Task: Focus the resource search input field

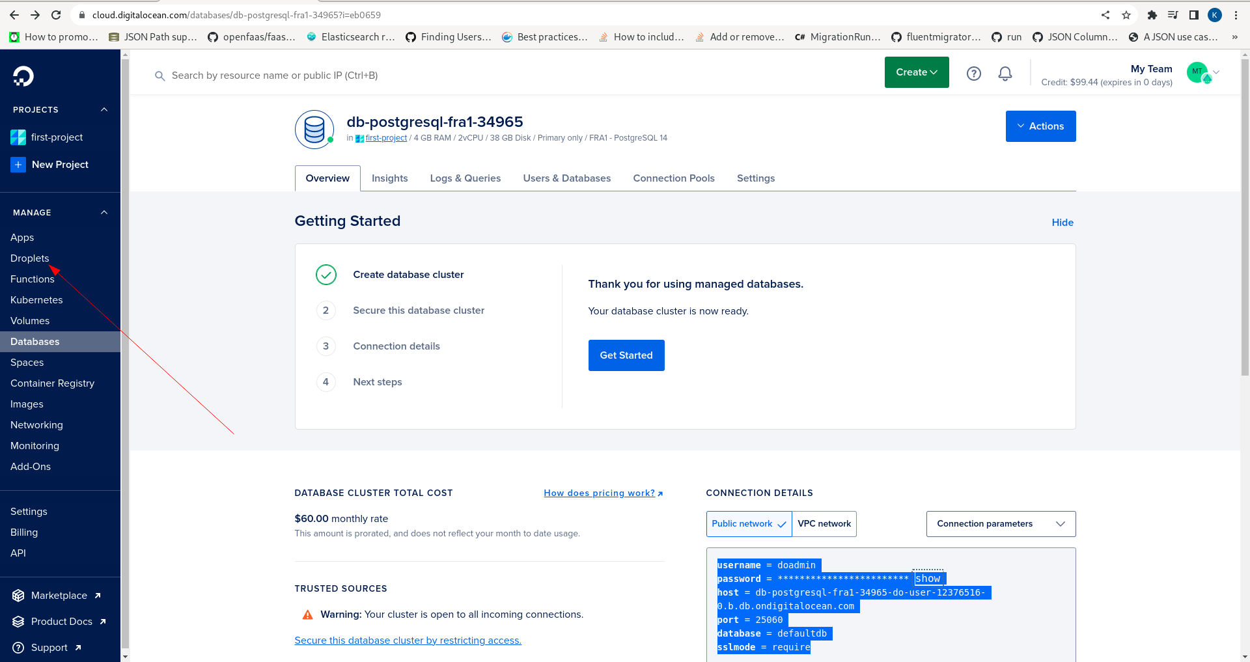Action: [275, 76]
